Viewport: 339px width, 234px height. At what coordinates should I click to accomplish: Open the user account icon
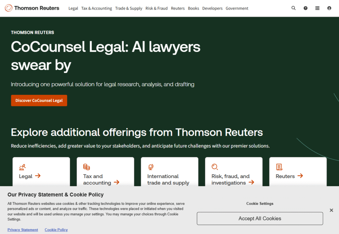coord(329,8)
